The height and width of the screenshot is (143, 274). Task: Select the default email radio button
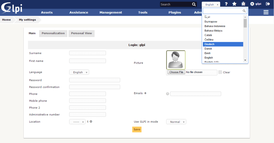coord(168,94)
